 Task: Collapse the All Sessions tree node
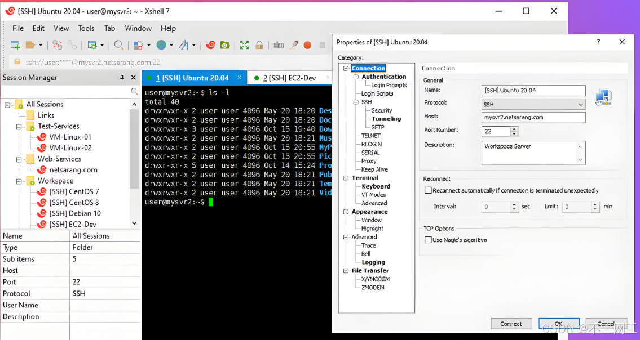(7, 105)
